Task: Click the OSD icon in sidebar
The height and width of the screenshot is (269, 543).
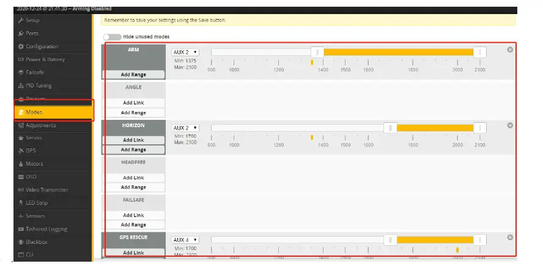Action: click(x=21, y=177)
